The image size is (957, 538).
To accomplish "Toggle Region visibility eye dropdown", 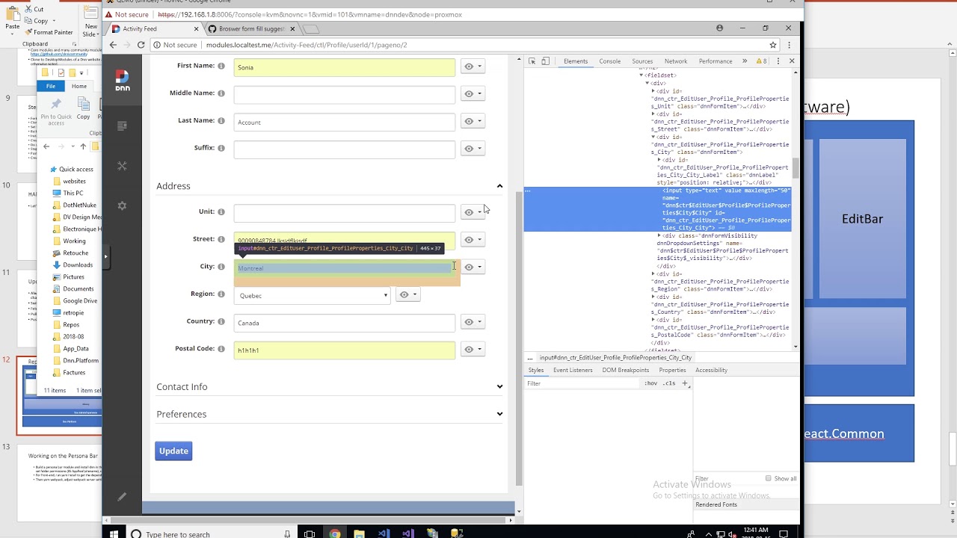I will pos(408,294).
